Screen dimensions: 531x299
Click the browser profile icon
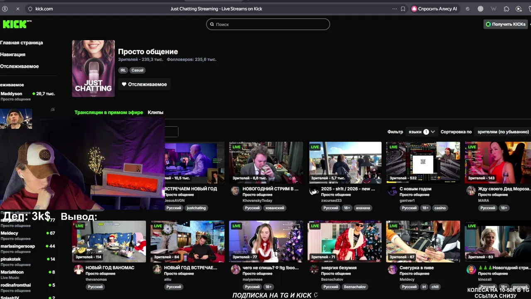pos(5,9)
